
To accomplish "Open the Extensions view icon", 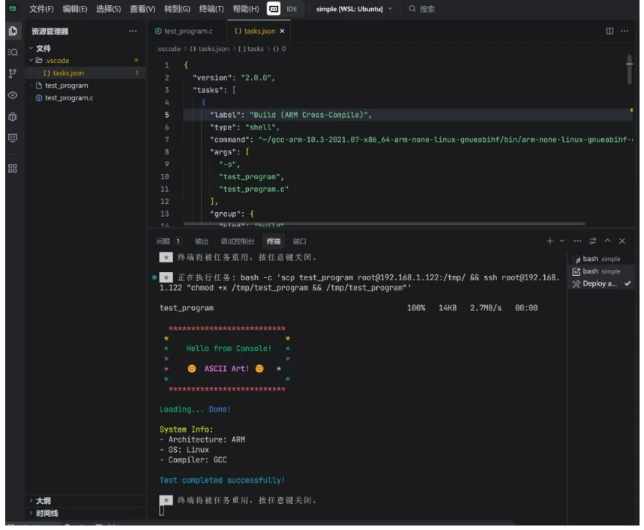I will coord(12,168).
